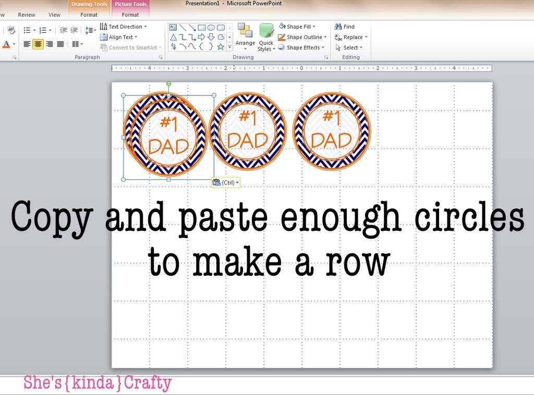Click the Text Direction icon

(x=104, y=27)
